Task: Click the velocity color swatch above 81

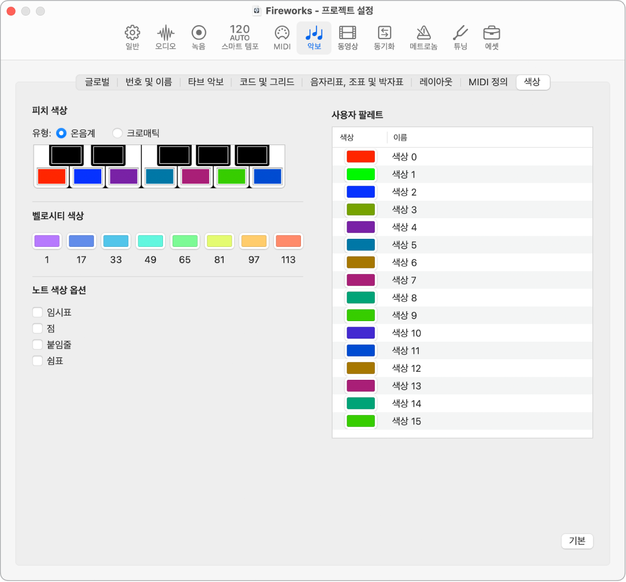Action: coord(219,241)
